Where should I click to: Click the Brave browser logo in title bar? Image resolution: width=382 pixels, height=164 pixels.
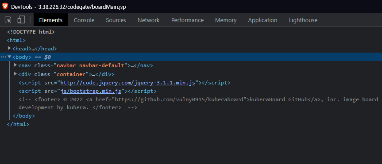point(5,7)
